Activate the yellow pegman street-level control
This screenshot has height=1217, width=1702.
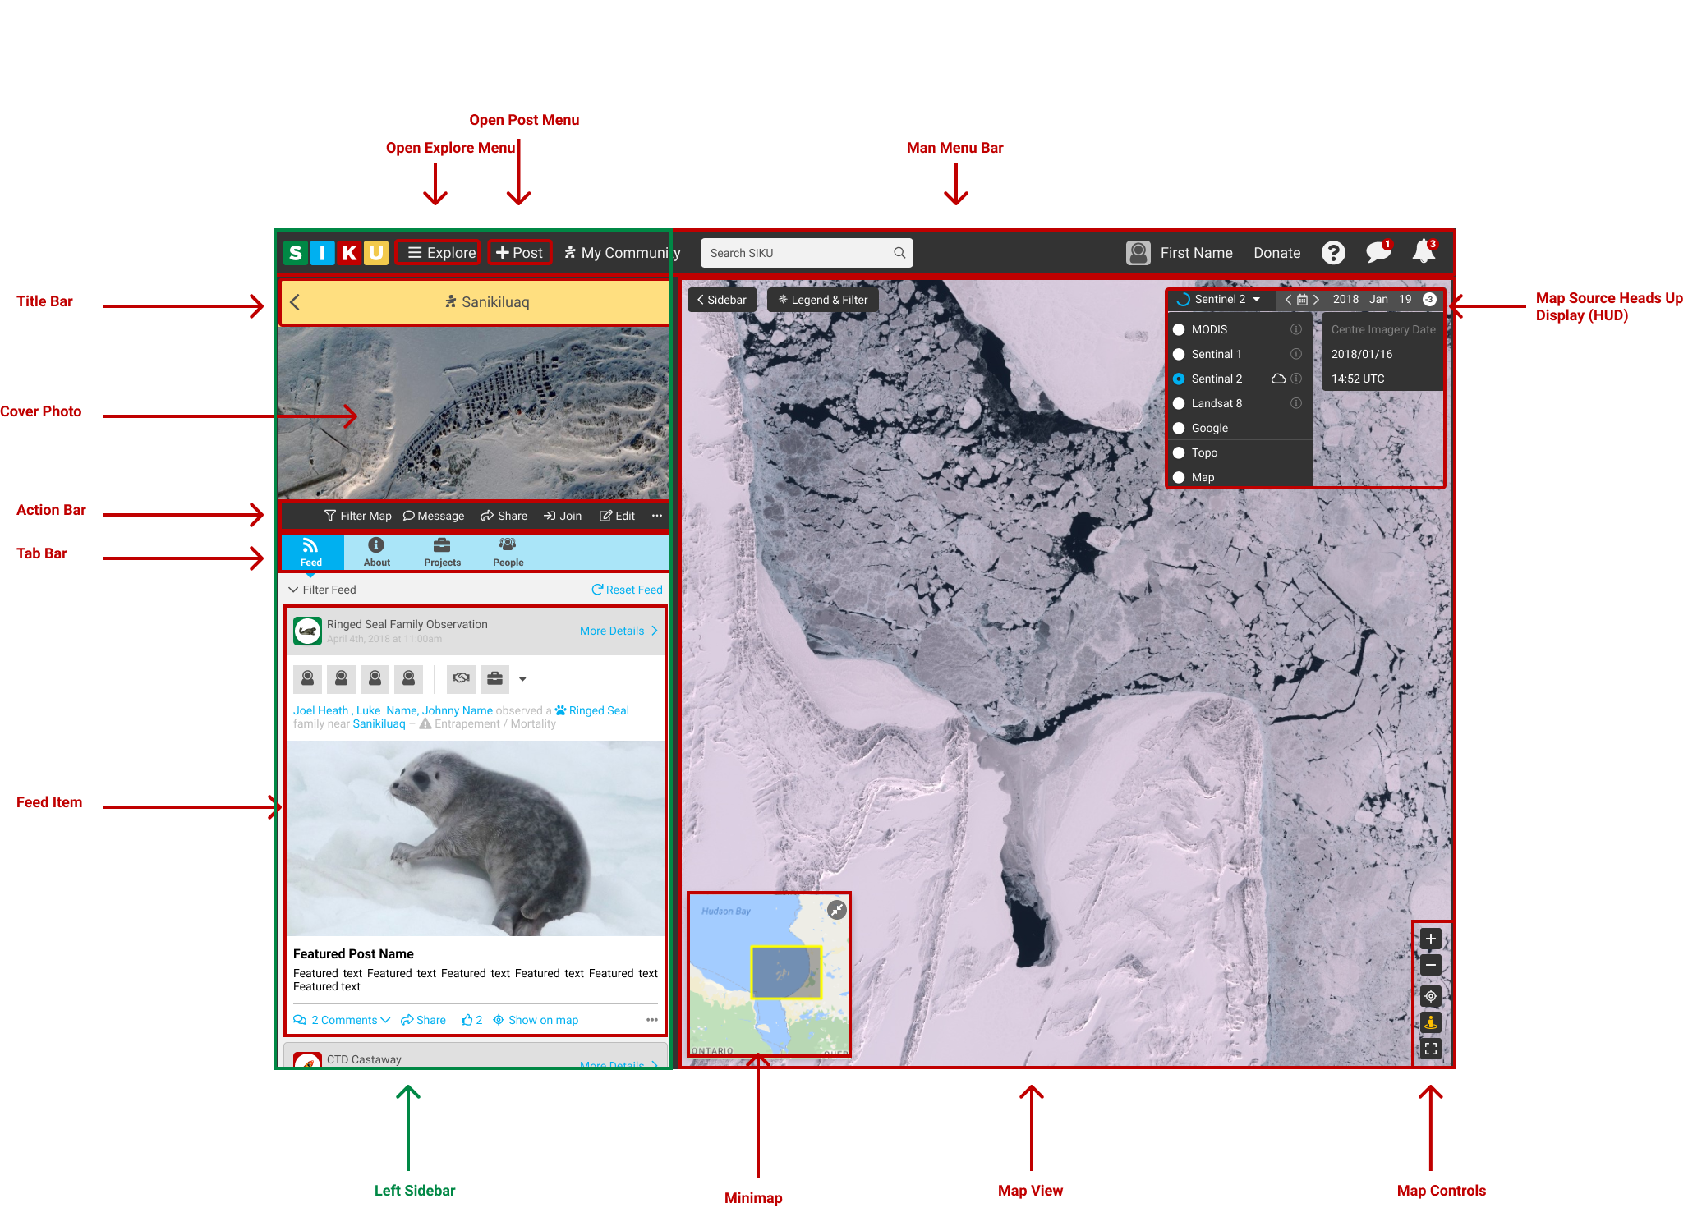click(1430, 1022)
